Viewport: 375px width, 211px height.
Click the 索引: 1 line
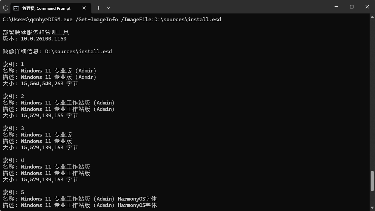pos(13,64)
